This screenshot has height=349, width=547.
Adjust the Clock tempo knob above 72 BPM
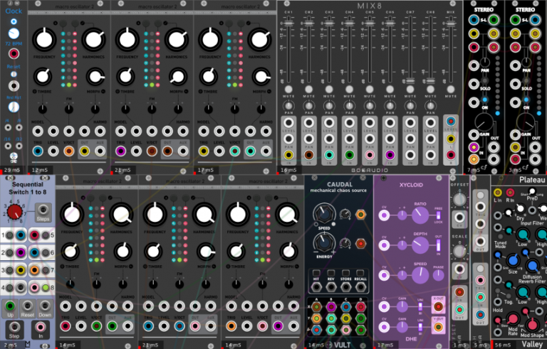click(x=14, y=33)
